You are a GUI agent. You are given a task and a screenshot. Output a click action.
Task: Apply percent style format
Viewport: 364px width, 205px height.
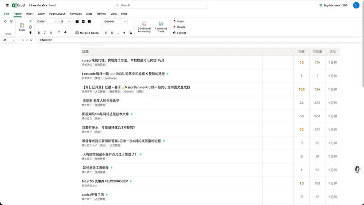[112, 33]
